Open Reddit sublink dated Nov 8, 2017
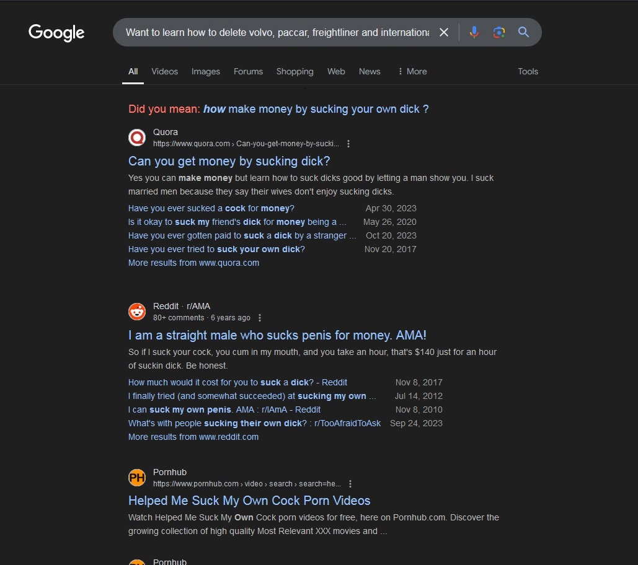This screenshot has width=638, height=565. click(237, 382)
